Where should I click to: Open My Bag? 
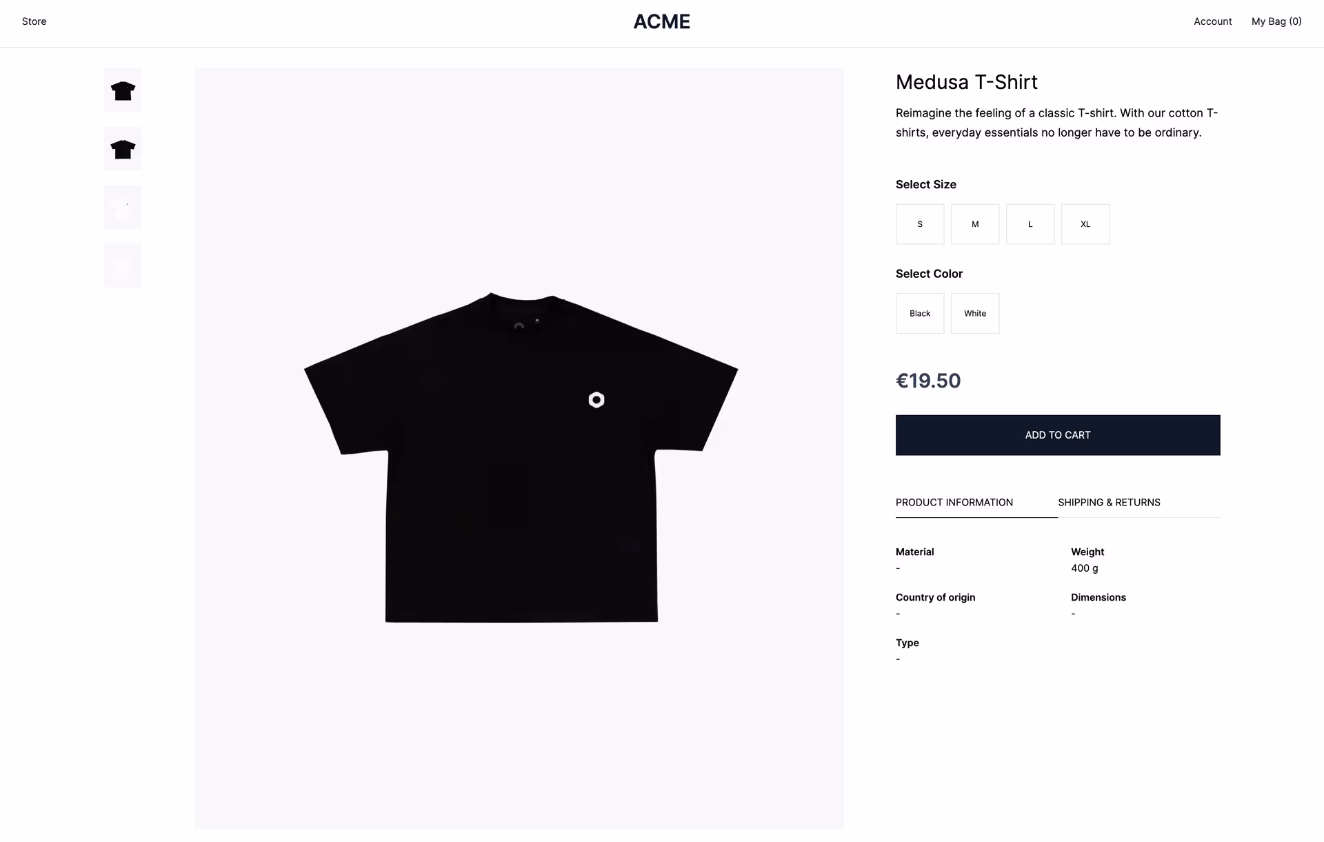pos(1276,21)
